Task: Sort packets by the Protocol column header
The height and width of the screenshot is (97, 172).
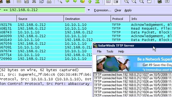Action: pyautogui.click(x=120, y=19)
